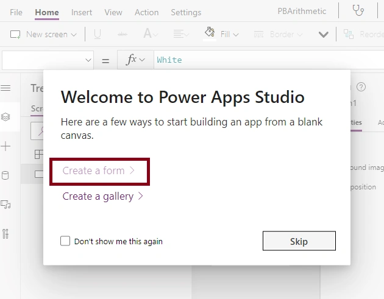
Task: Expand the Fill dropdown arrow
Action: 236,35
